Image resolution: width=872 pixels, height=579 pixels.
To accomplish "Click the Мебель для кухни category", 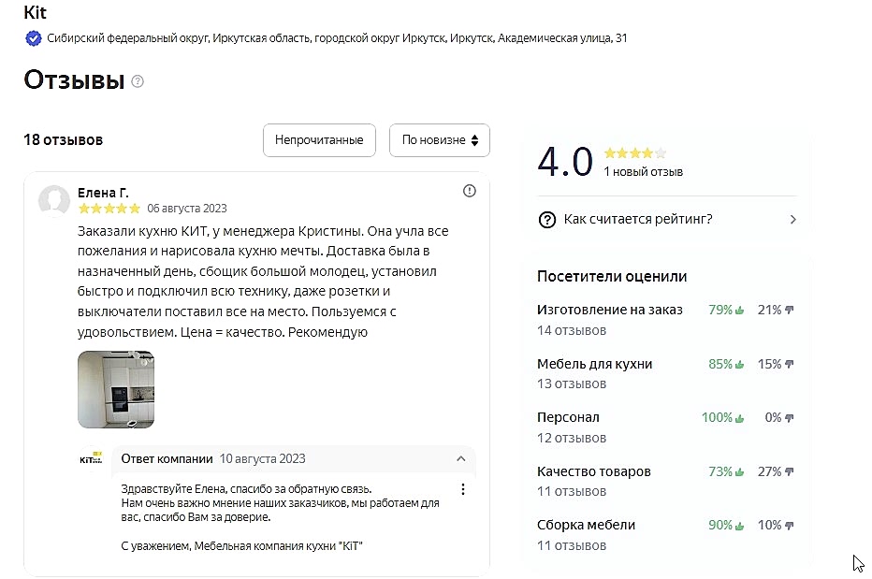I will [594, 364].
